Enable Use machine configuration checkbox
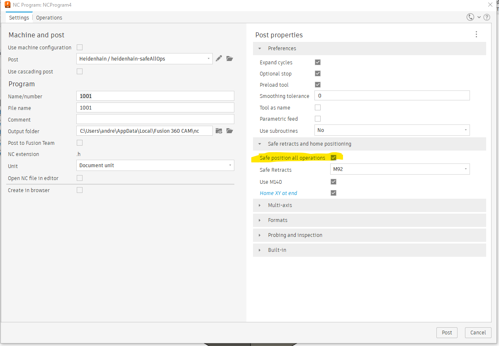 tap(80, 47)
